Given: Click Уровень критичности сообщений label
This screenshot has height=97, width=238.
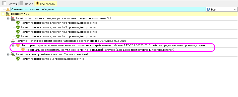Looking at the screenshot, I should click(x=32, y=9).
